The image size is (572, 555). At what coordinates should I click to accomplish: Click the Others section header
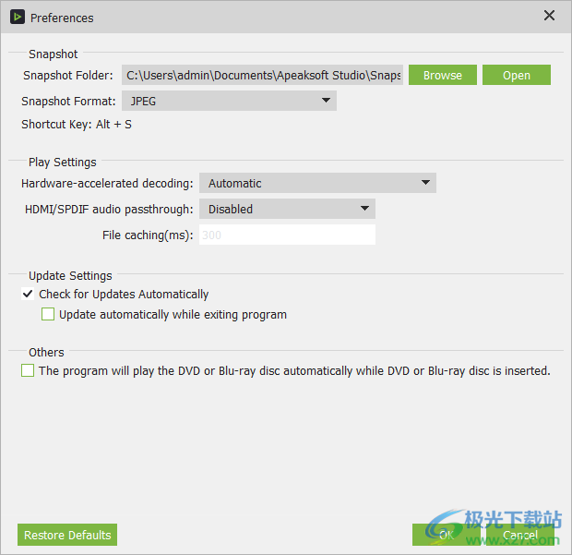pyautogui.click(x=46, y=353)
